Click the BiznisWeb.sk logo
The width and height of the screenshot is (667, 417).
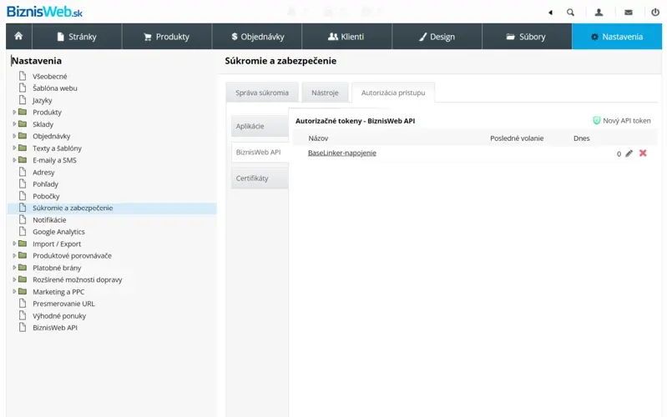click(44, 12)
